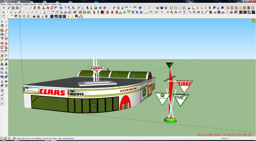Click the bee icon in second toolbar row

(x=168, y=12)
